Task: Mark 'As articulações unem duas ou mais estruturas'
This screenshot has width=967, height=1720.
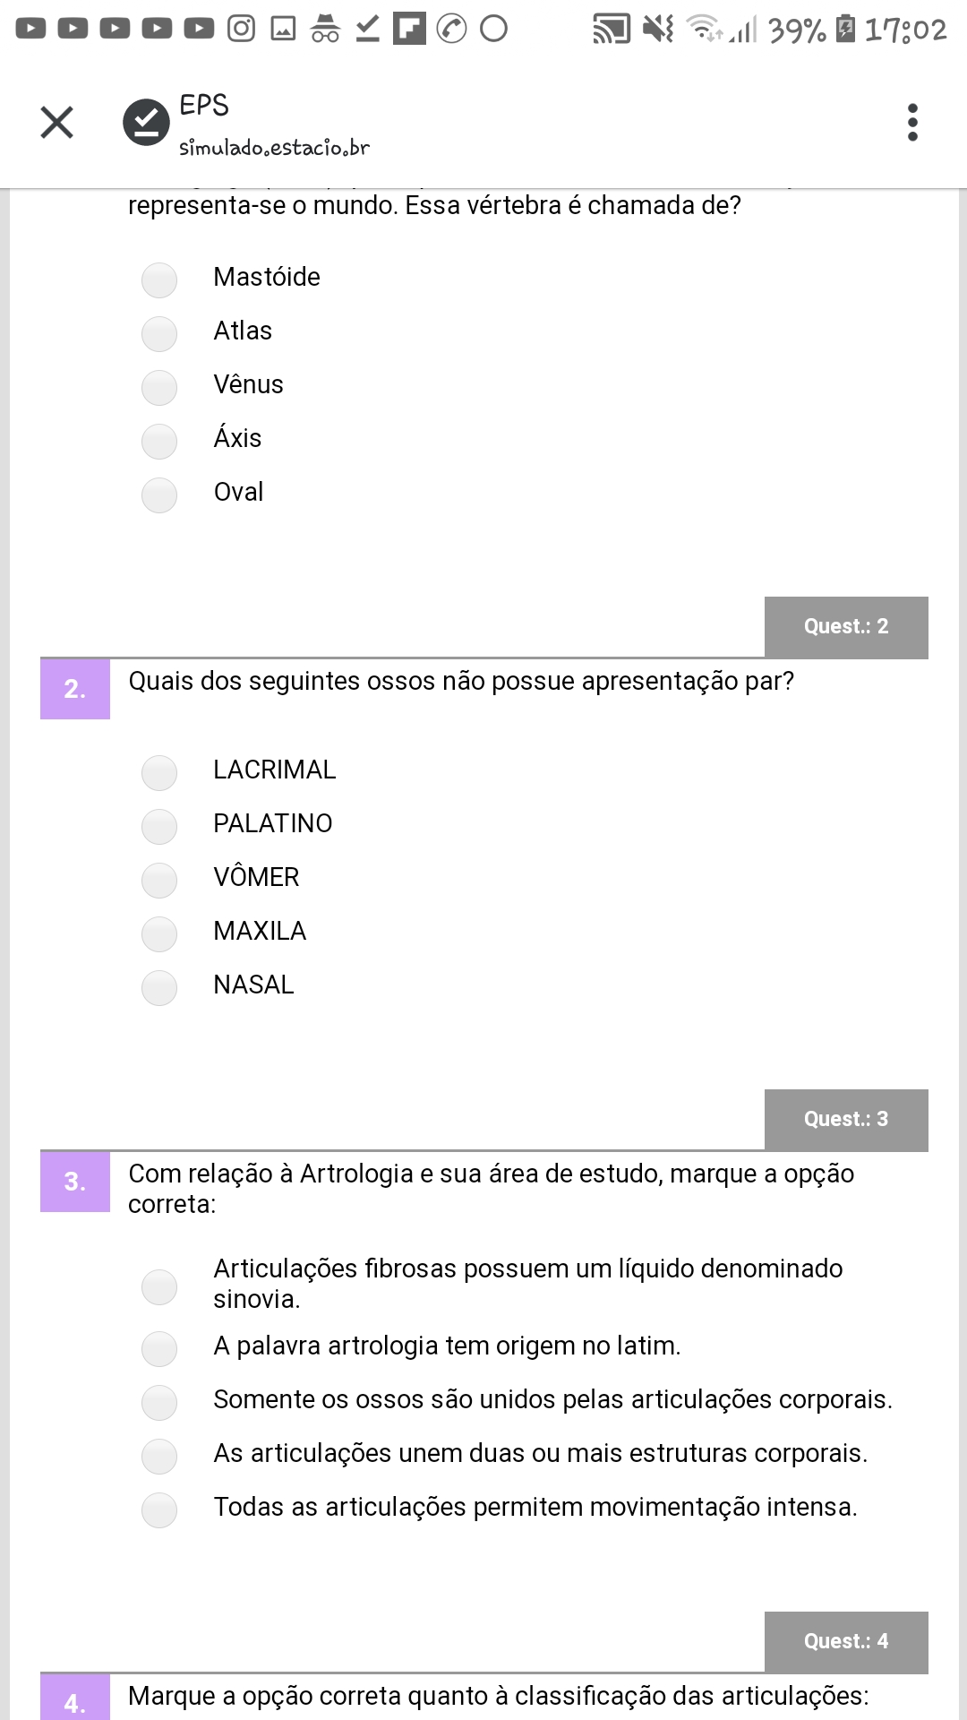Action: point(159,1456)
